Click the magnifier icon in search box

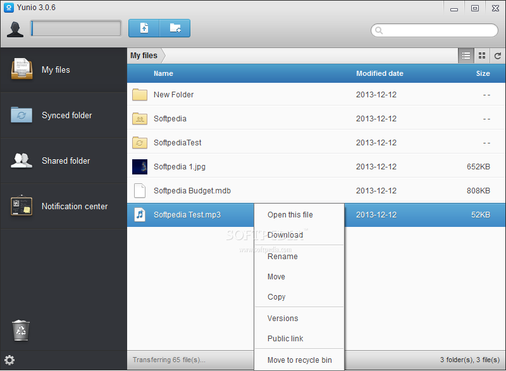[x=379, y=30]
